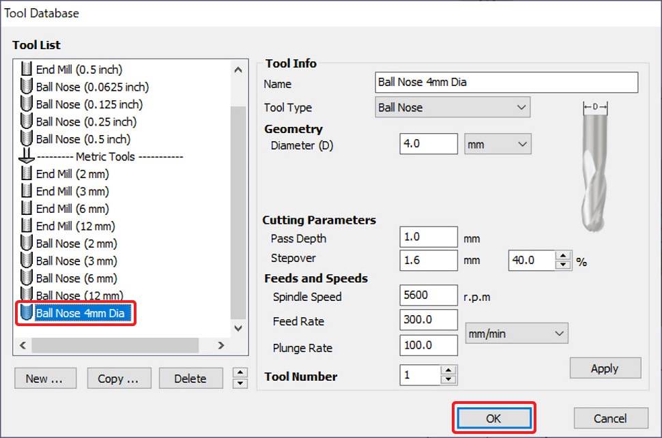Select the Ball Nose (0.25 inch) tool icon
This screenshot has width=662, height=438.
tap(27, 121)
